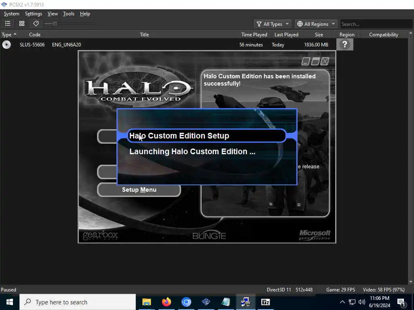Select the SLUS-55606 code cell

(32, 44)
